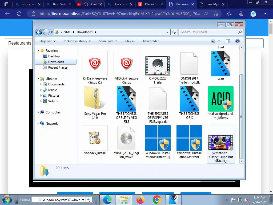Click the Play all button

point(130,41)
